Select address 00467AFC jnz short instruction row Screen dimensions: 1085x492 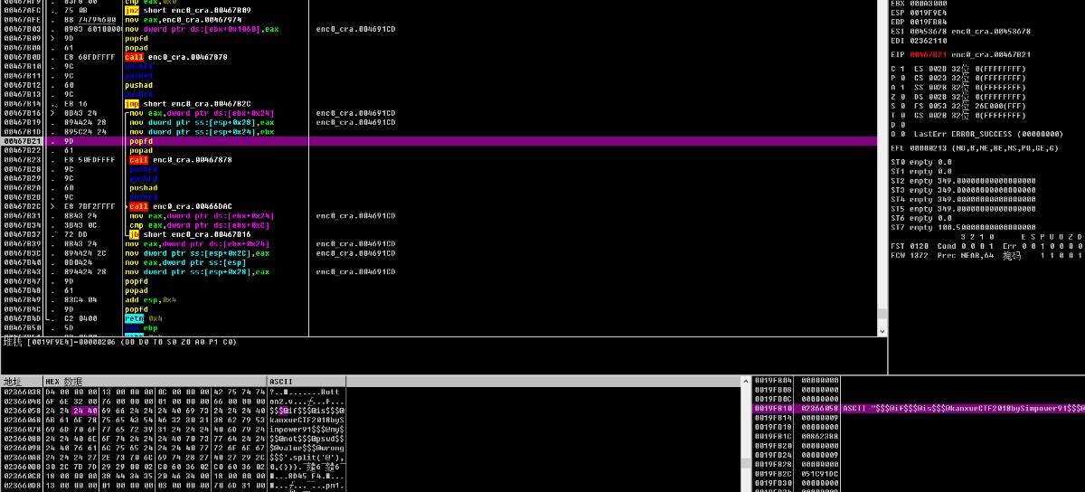439,9
